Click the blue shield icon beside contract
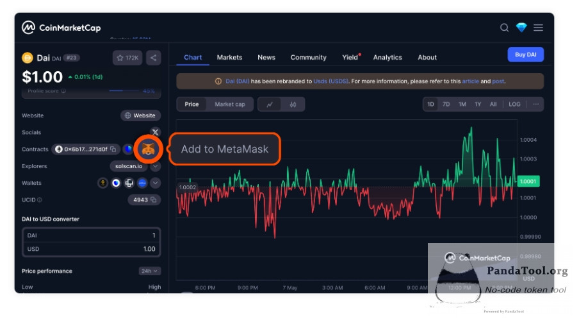 [127, 149]
